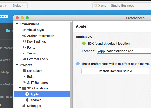Click the Build play icon
The image size is (151, 108).
(x=24, y=76)
